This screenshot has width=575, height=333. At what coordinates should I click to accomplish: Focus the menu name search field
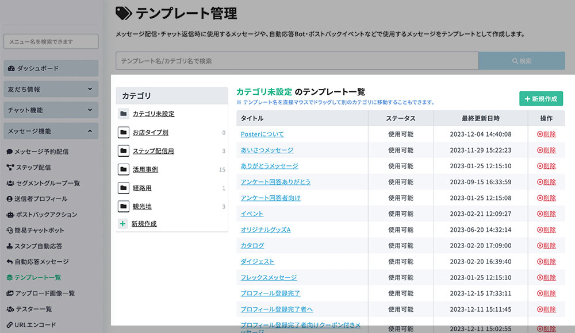pyautogui.click(x=51, y=41)
